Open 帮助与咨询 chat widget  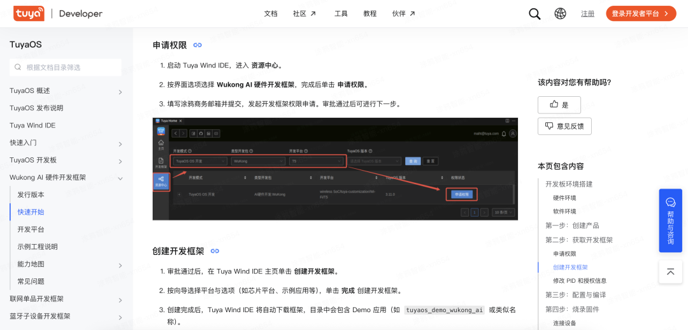670,220
